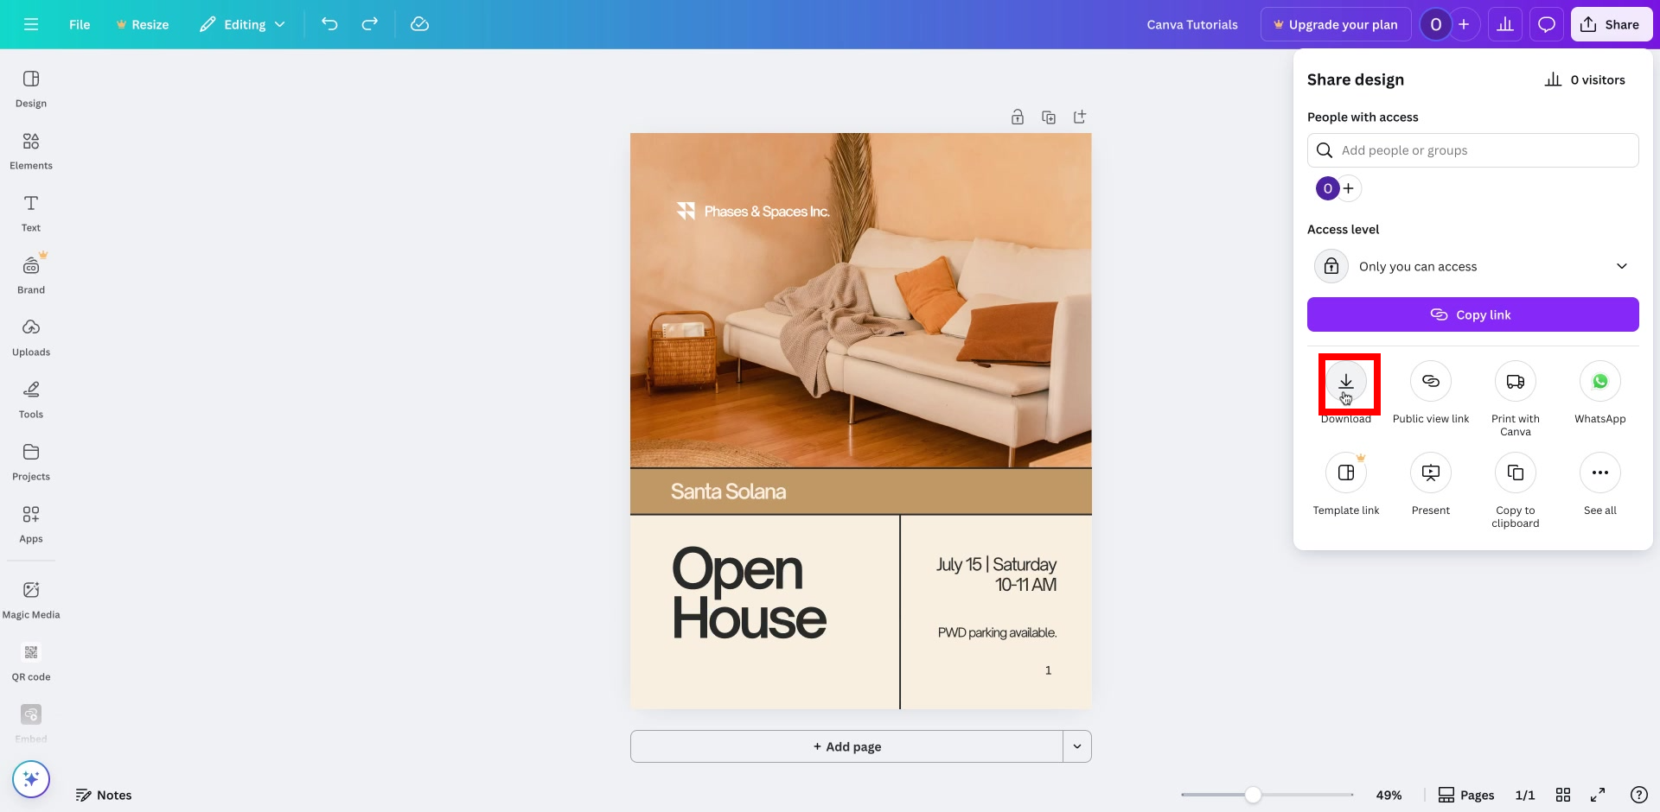The image size is (1660, 812).
Task: Undo the last action
Action: coord(329,24)
